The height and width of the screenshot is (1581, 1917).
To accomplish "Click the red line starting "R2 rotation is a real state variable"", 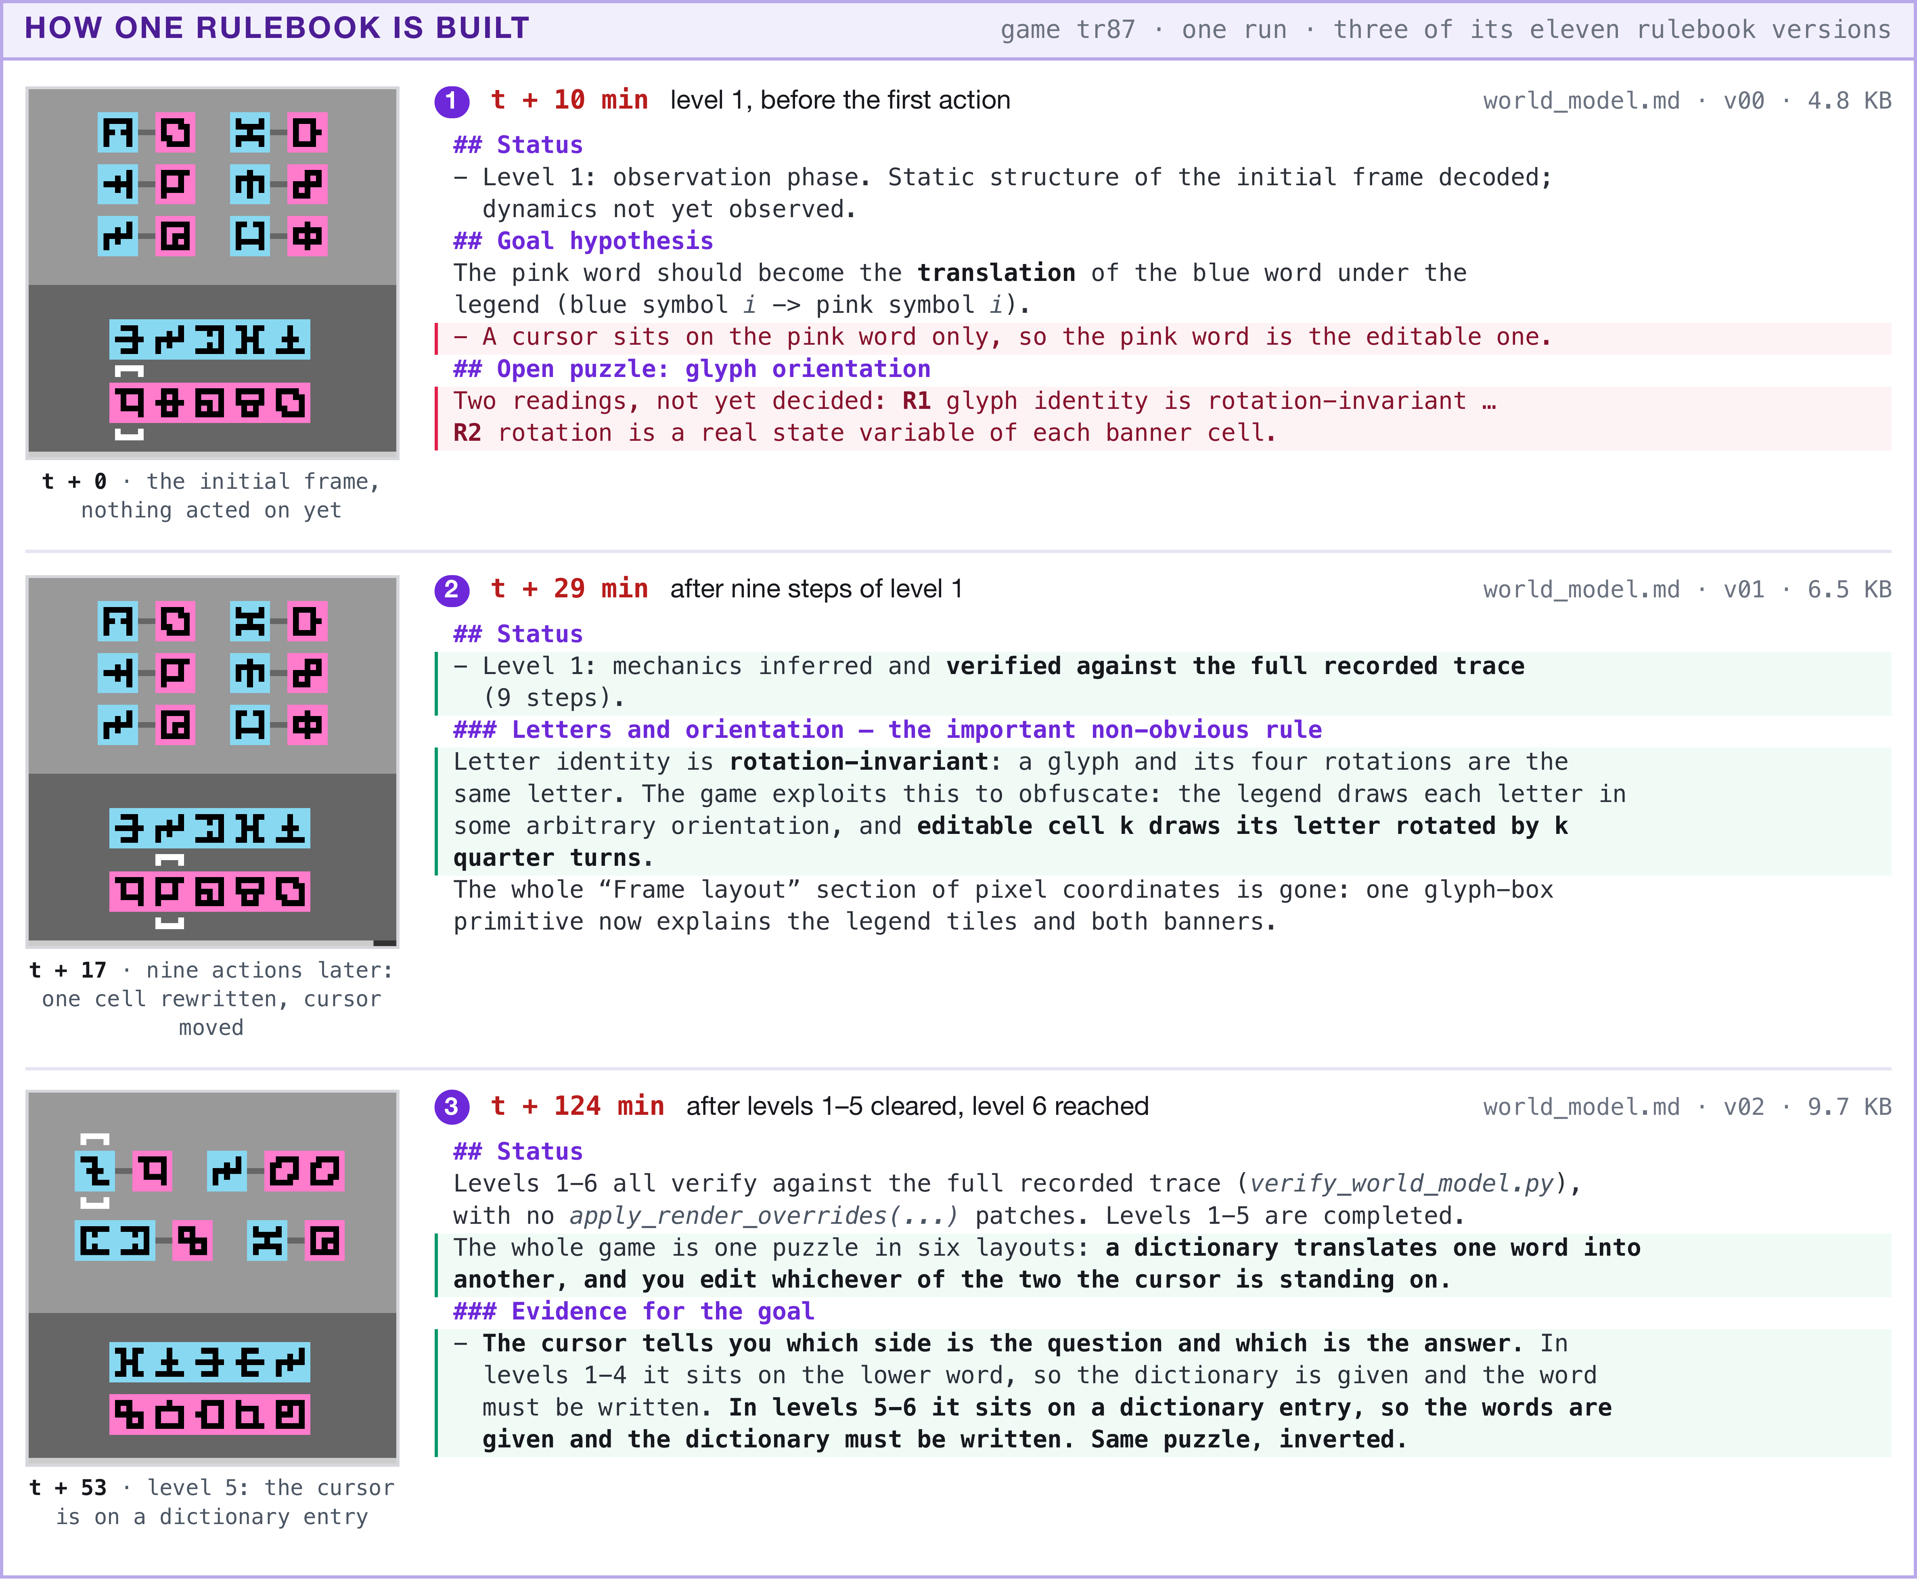I will (865, 433).
